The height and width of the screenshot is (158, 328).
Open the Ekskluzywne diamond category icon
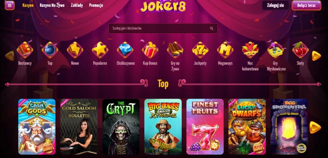125,50
